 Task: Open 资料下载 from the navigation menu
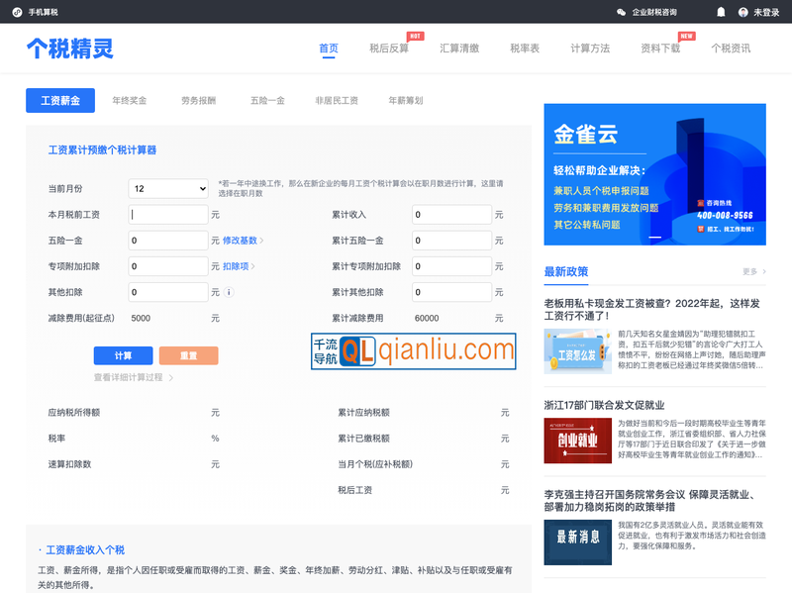point(661,47)
